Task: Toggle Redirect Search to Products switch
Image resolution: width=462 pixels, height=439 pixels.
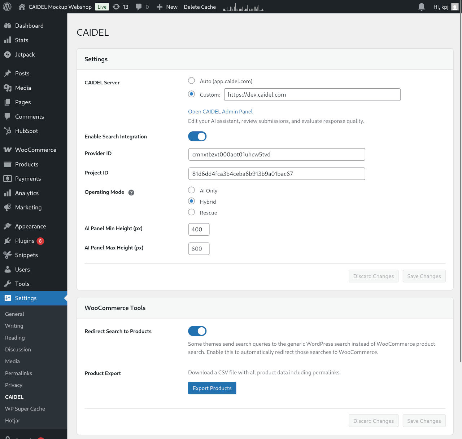Action: tap(197, 331)
